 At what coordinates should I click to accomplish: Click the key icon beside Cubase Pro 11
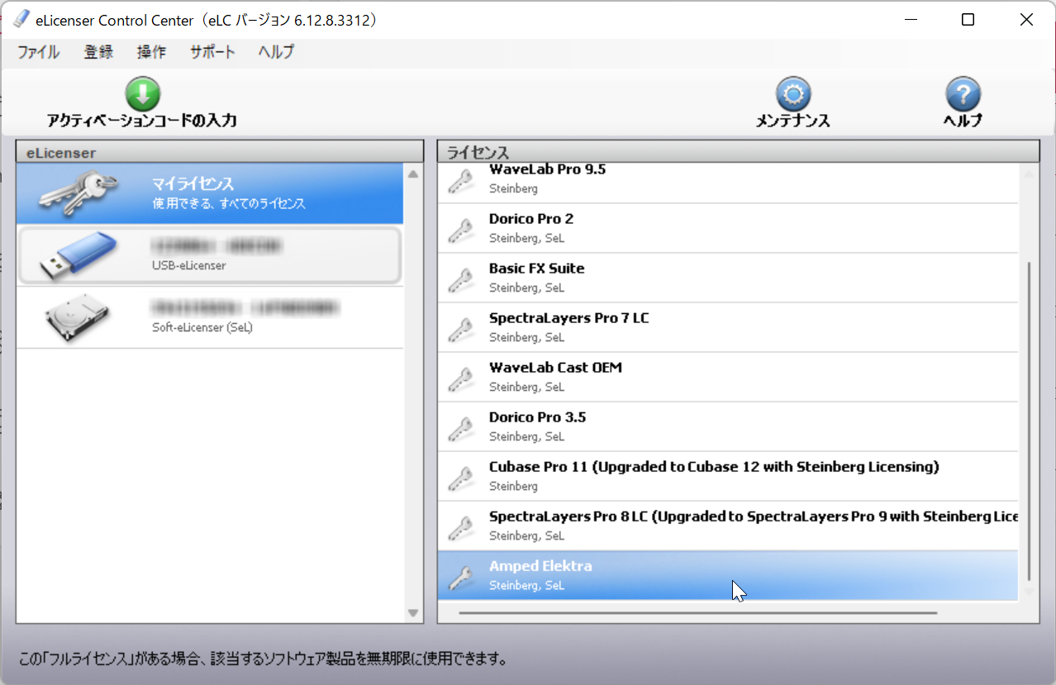click(x=460, y=477)
